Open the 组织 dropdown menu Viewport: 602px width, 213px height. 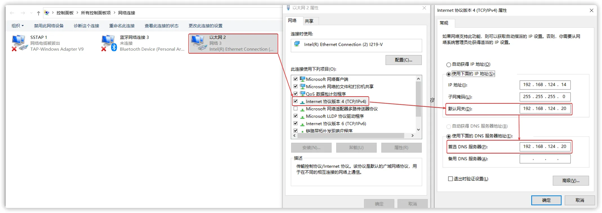[x=17, y=26]
